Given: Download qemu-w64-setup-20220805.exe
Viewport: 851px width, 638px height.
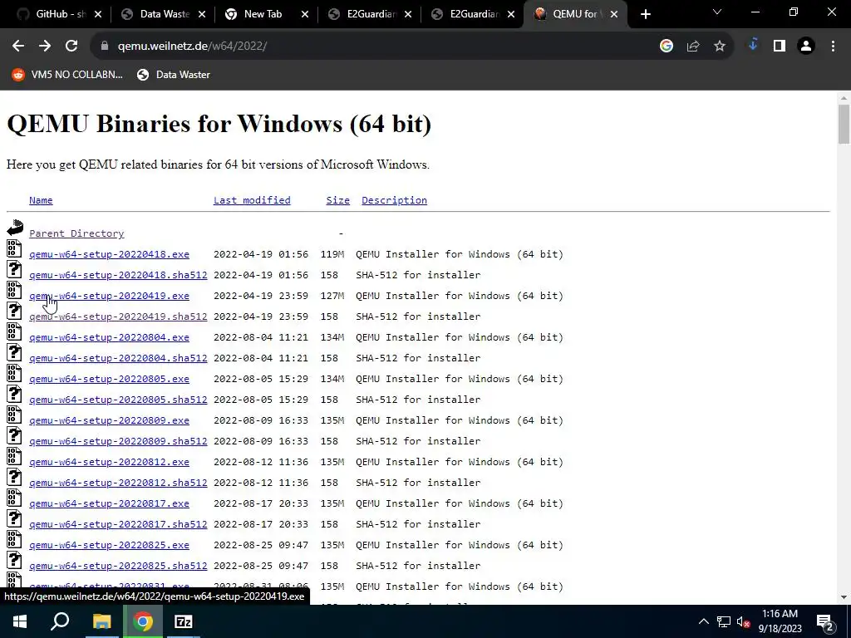Looking at the screenshot, I should (x=109, y=379).
